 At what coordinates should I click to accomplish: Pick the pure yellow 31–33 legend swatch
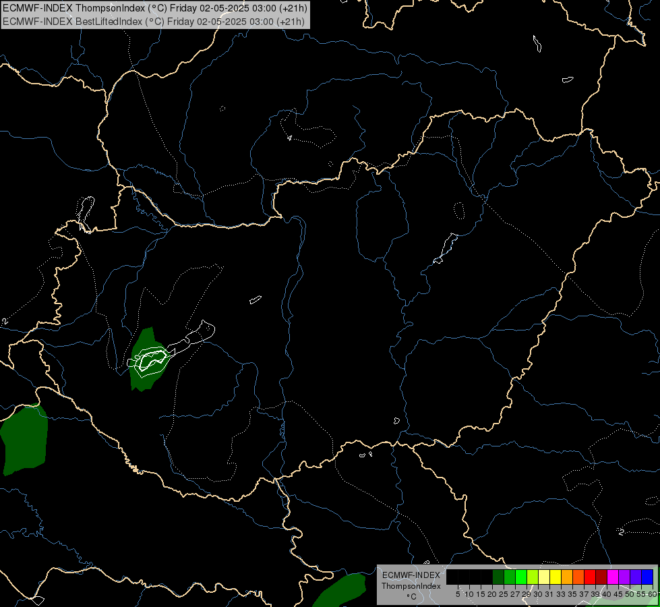pyautogui.click(x=556, y=577)
